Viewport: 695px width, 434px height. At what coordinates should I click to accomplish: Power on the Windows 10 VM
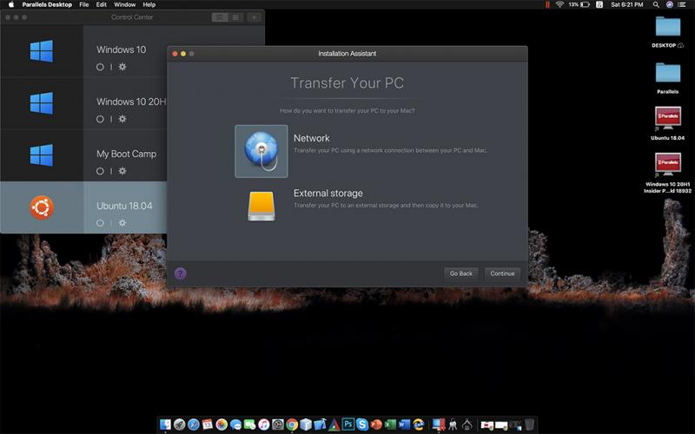point(100,67)
